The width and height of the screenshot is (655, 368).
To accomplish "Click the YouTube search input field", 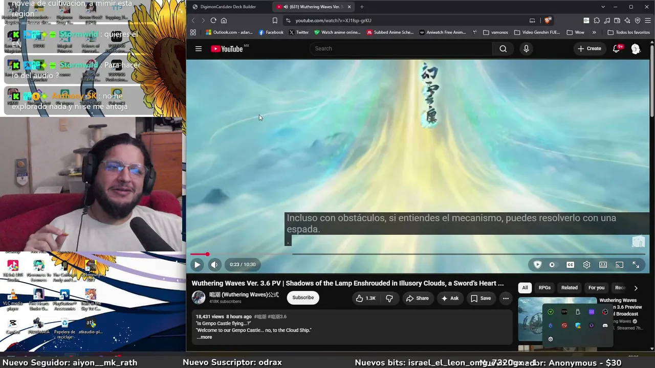I will (x=401, y=49).
